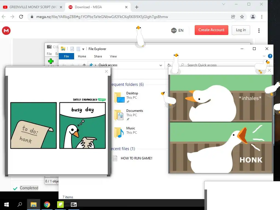Click the Log in button

[241, 30]
